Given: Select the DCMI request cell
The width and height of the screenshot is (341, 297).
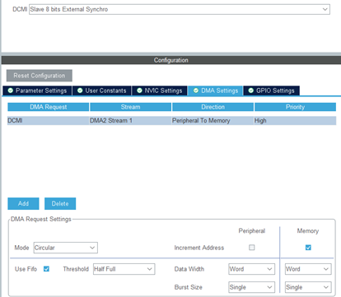Looking at the screenshot, I should 49,121.
